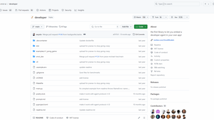Open the README outline list icon

coord(144,118)
